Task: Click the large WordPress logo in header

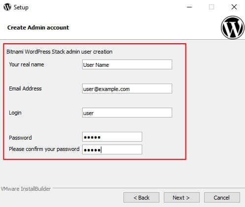Action: point(233,28)
